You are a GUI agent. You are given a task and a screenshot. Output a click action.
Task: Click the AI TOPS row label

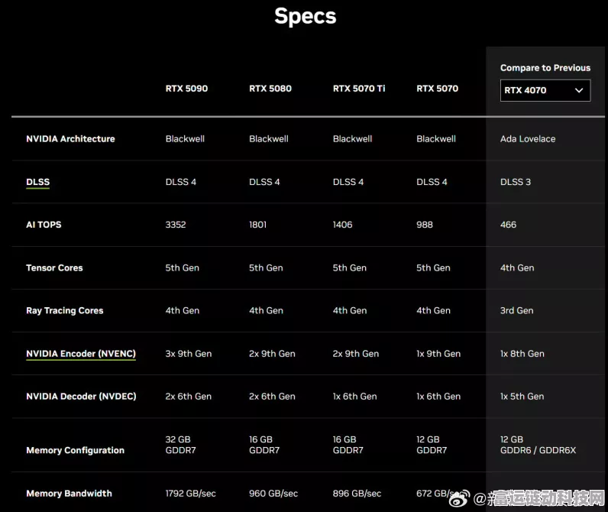(44, 225)
